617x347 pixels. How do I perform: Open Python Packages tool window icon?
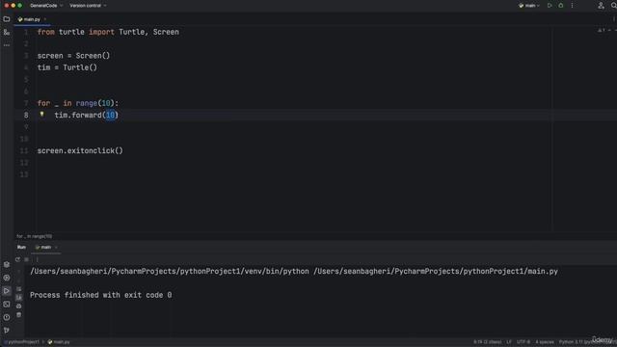7,265
